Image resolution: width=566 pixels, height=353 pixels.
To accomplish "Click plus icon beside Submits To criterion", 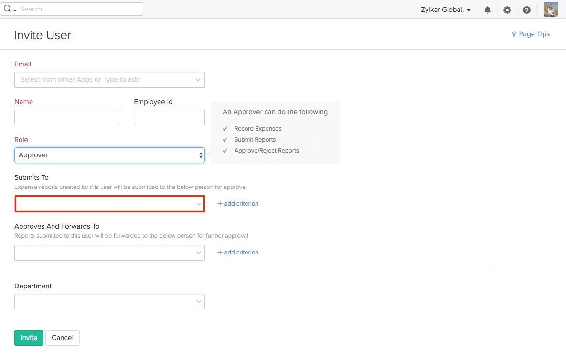I will pos(220,203).
